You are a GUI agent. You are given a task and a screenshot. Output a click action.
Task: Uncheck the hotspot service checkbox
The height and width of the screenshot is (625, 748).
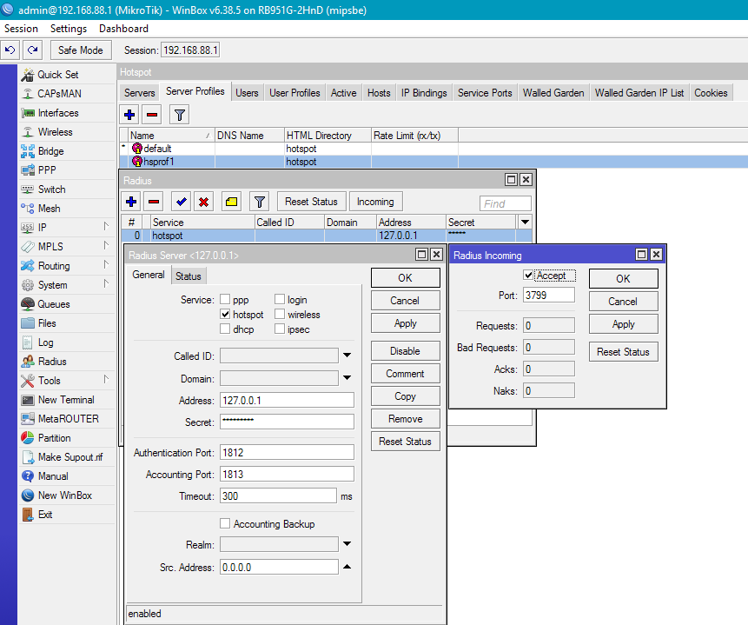[225, 314]
